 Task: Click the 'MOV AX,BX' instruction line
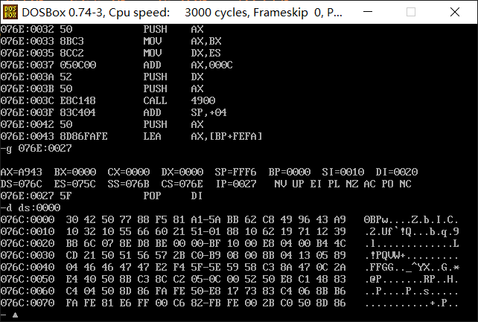(x=111, y=42)
